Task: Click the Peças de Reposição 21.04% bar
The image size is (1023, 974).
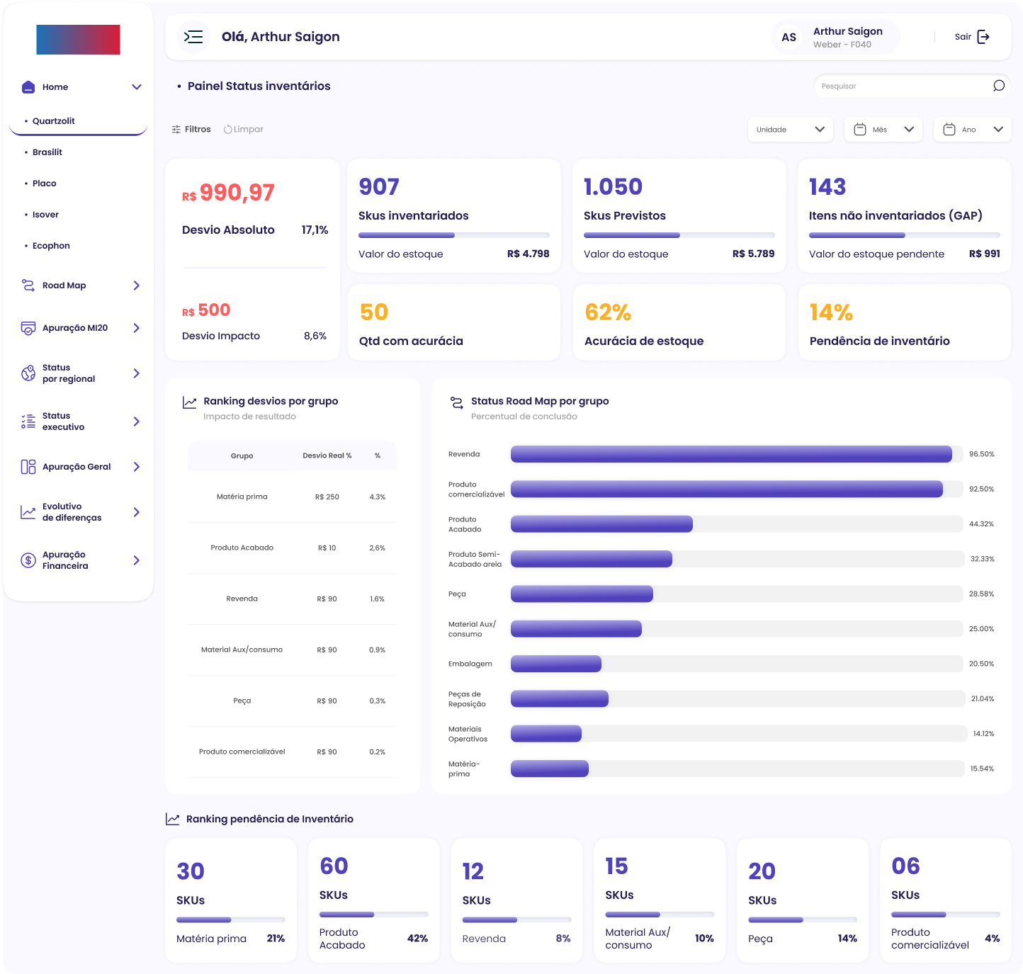Action: 737,699
